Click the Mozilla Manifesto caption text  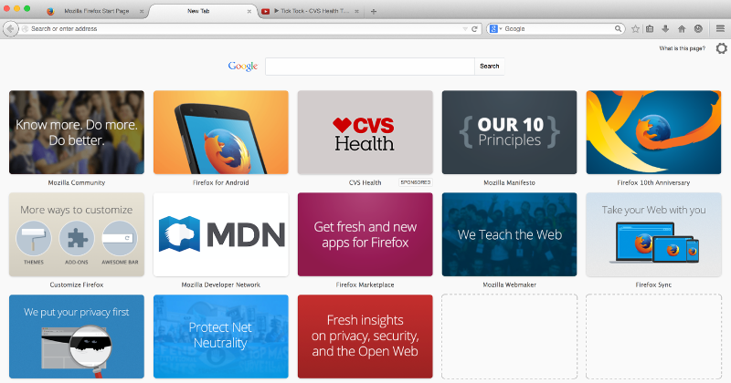[510, 183]
